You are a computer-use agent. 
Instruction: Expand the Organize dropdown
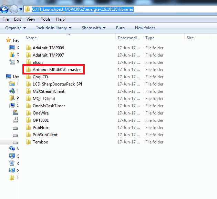tap(15, 28)
